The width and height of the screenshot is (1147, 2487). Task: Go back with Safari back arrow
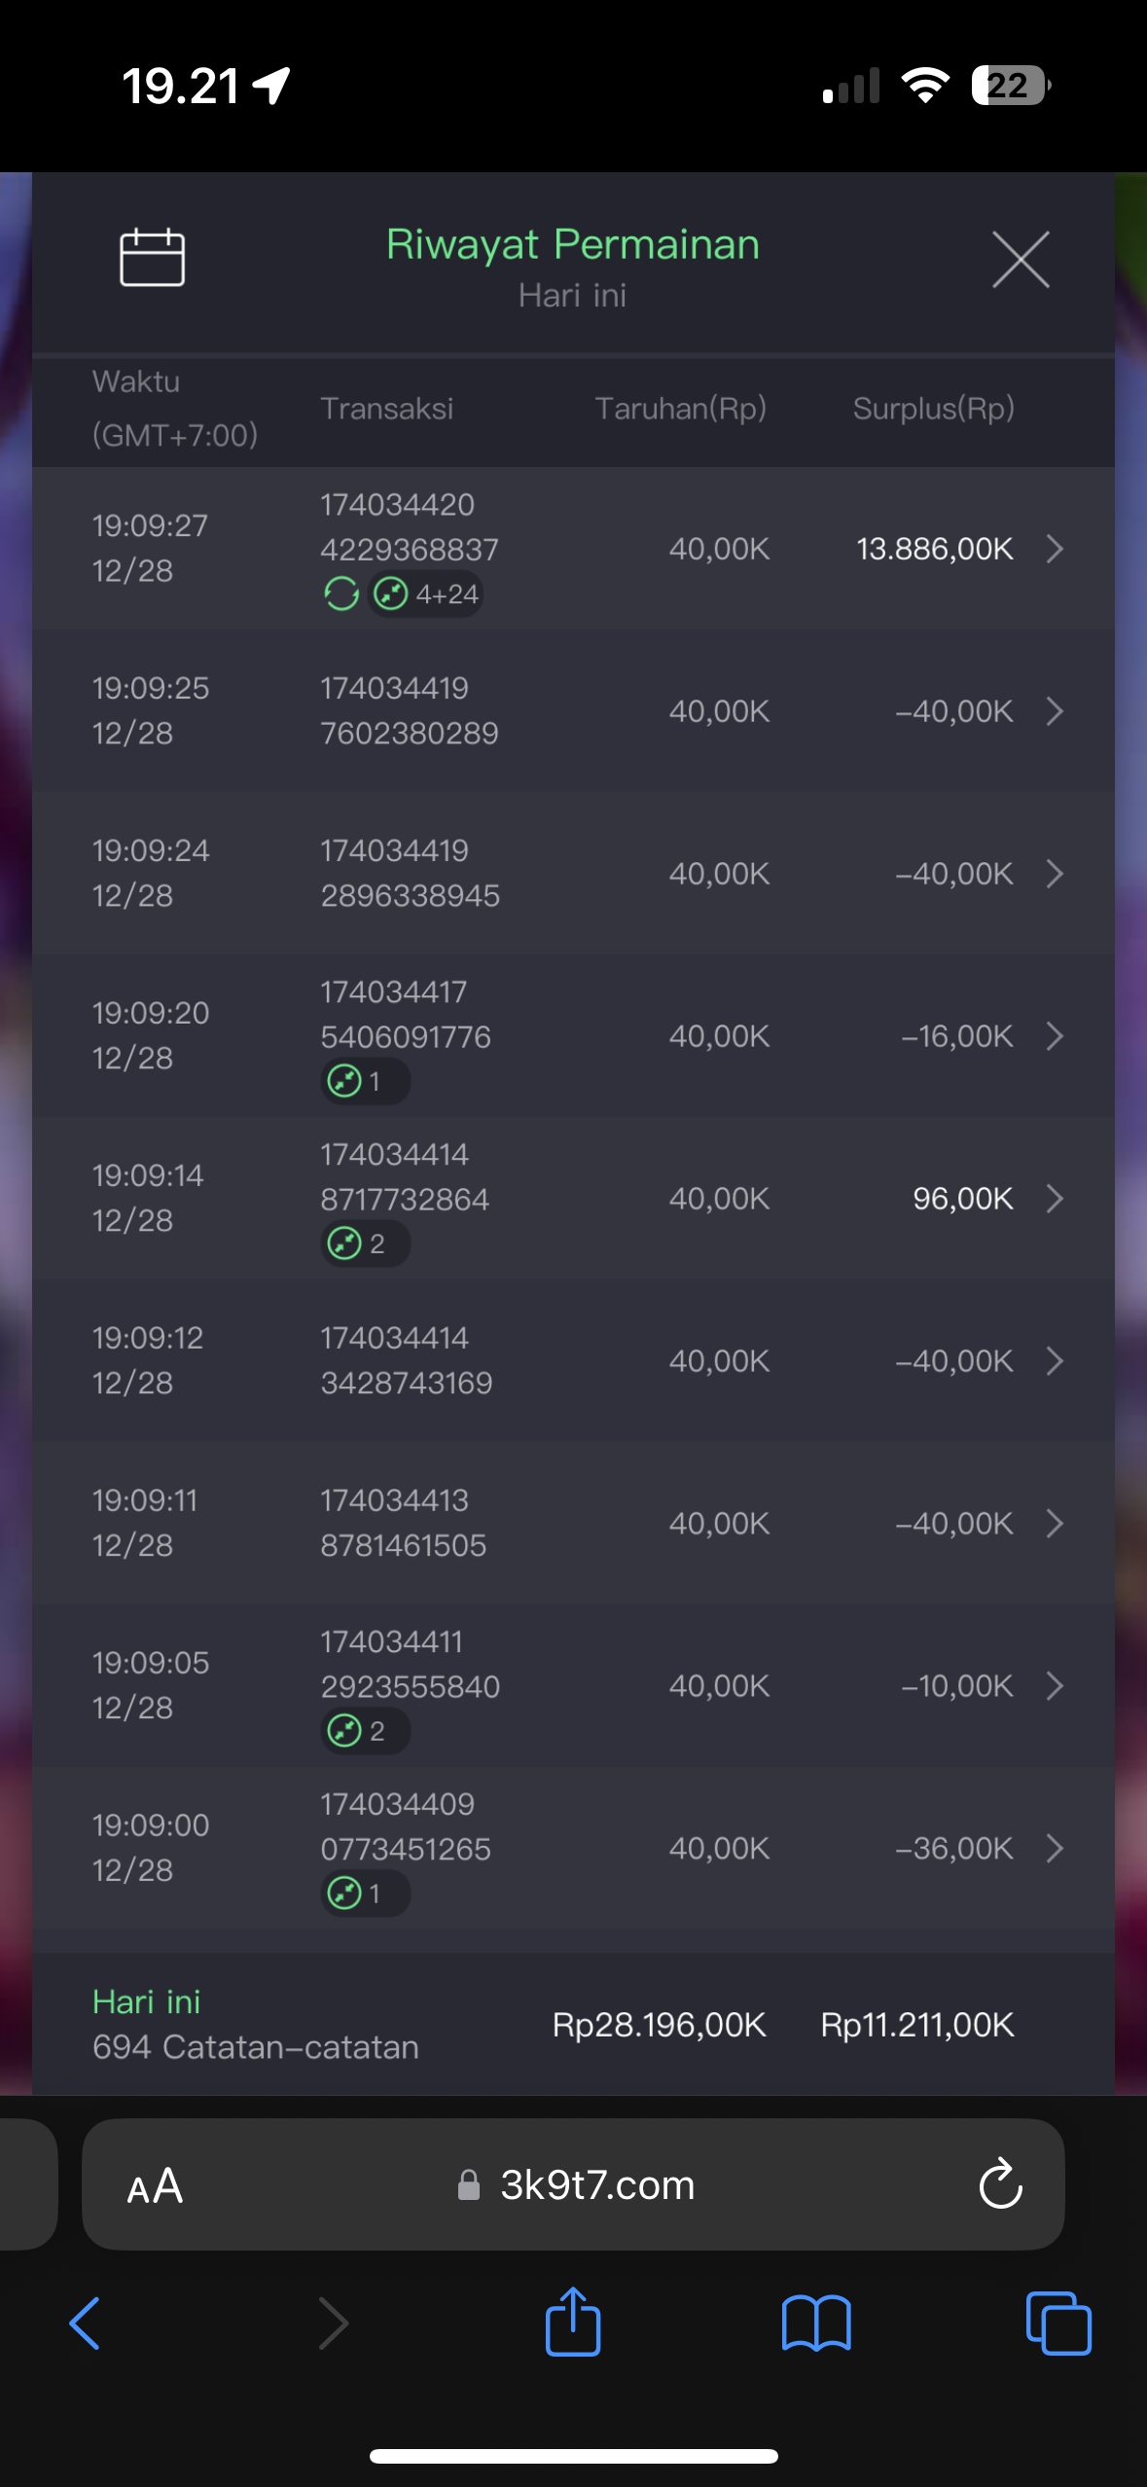86,2323
